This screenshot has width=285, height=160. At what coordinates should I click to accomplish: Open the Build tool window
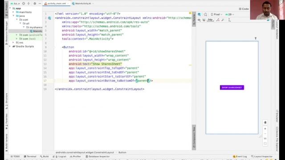(45, 156)
